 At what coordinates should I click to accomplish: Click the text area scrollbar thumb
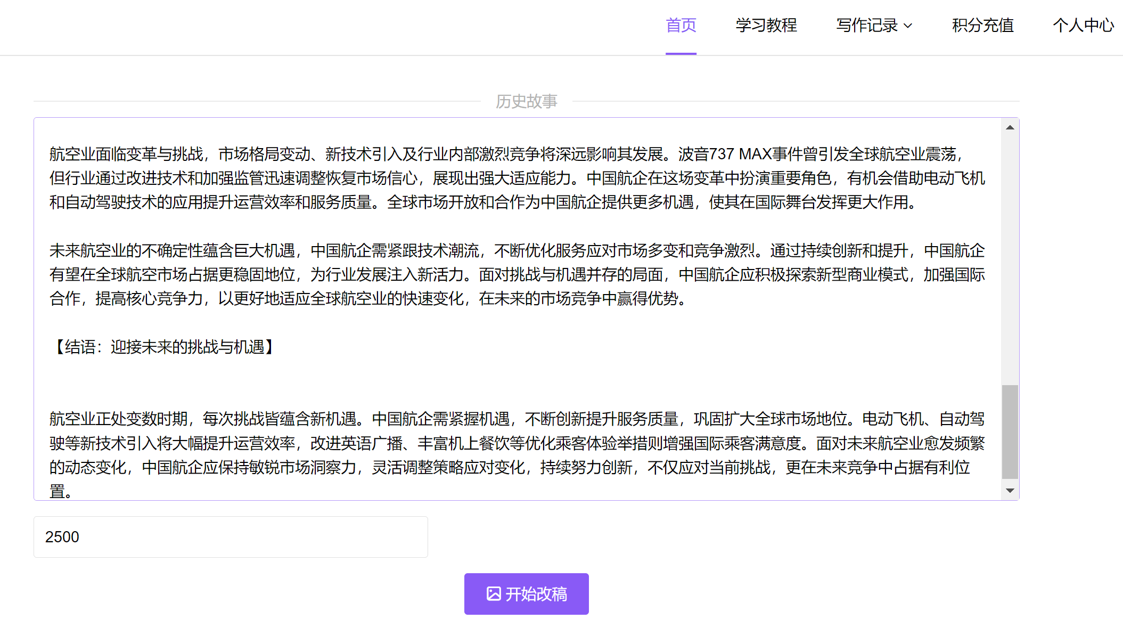point(1010,431)
